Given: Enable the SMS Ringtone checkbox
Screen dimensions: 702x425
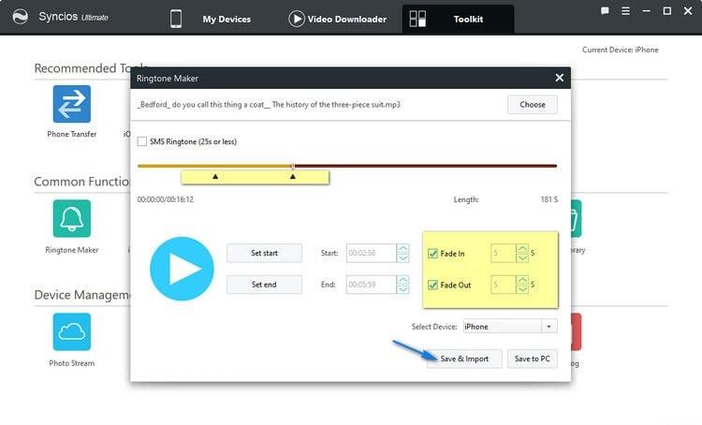Looking at the screenshot, I should pyautogui.click(x=142, y=141).
